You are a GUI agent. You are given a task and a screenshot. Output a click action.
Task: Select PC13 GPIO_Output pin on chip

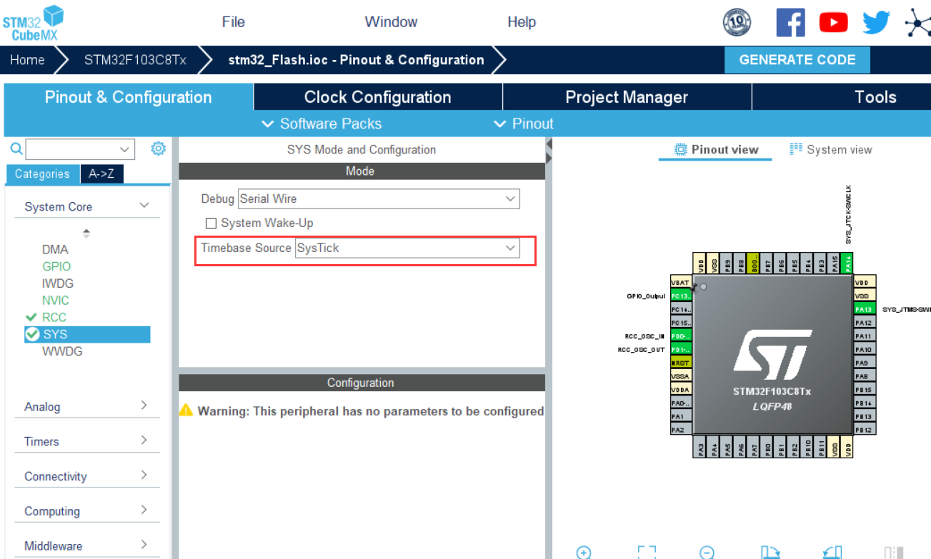tap(681, 296)
